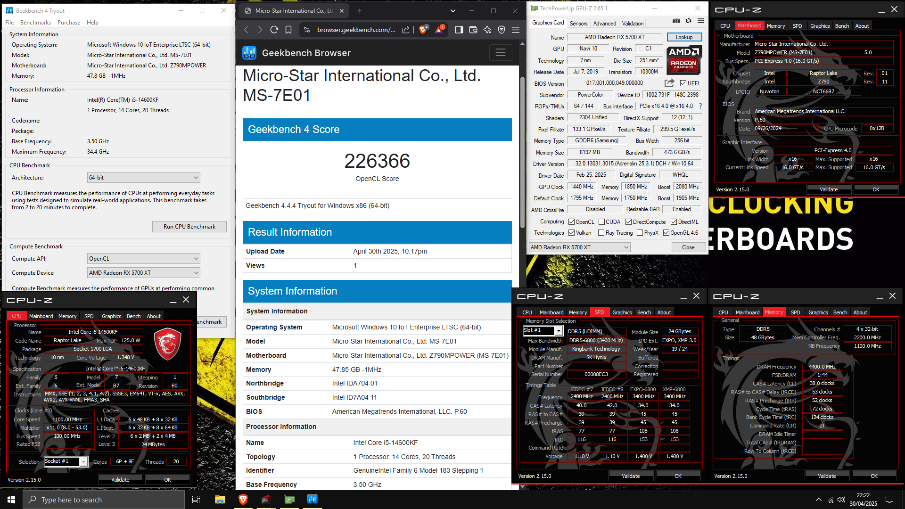Click the browser address bar URL
Screen dimensions: 905x509
click(x=356, y=30)
